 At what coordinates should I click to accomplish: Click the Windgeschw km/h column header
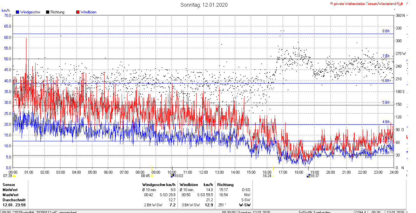click(x=159, y=185)
